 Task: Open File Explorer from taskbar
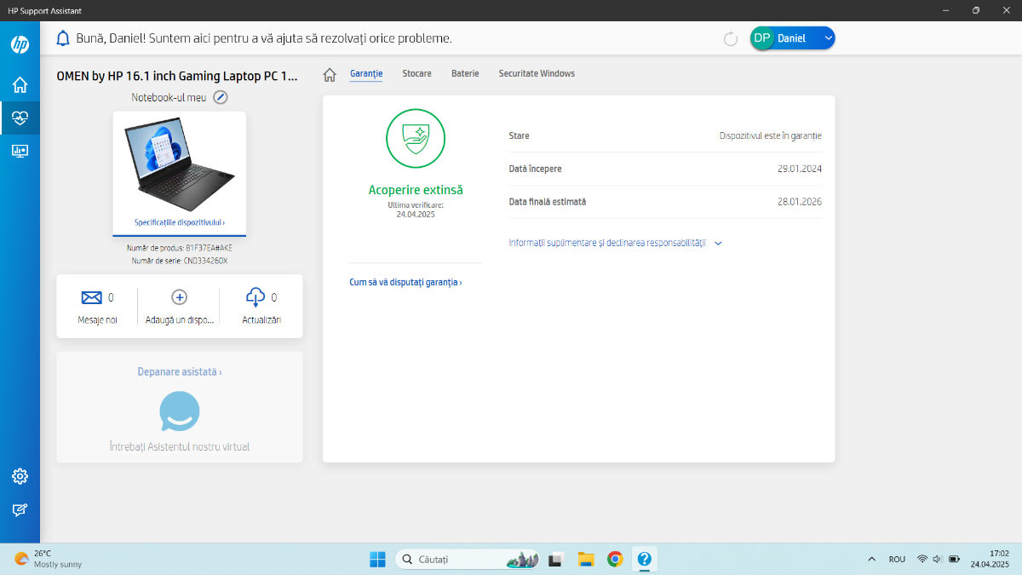(585, 560)
